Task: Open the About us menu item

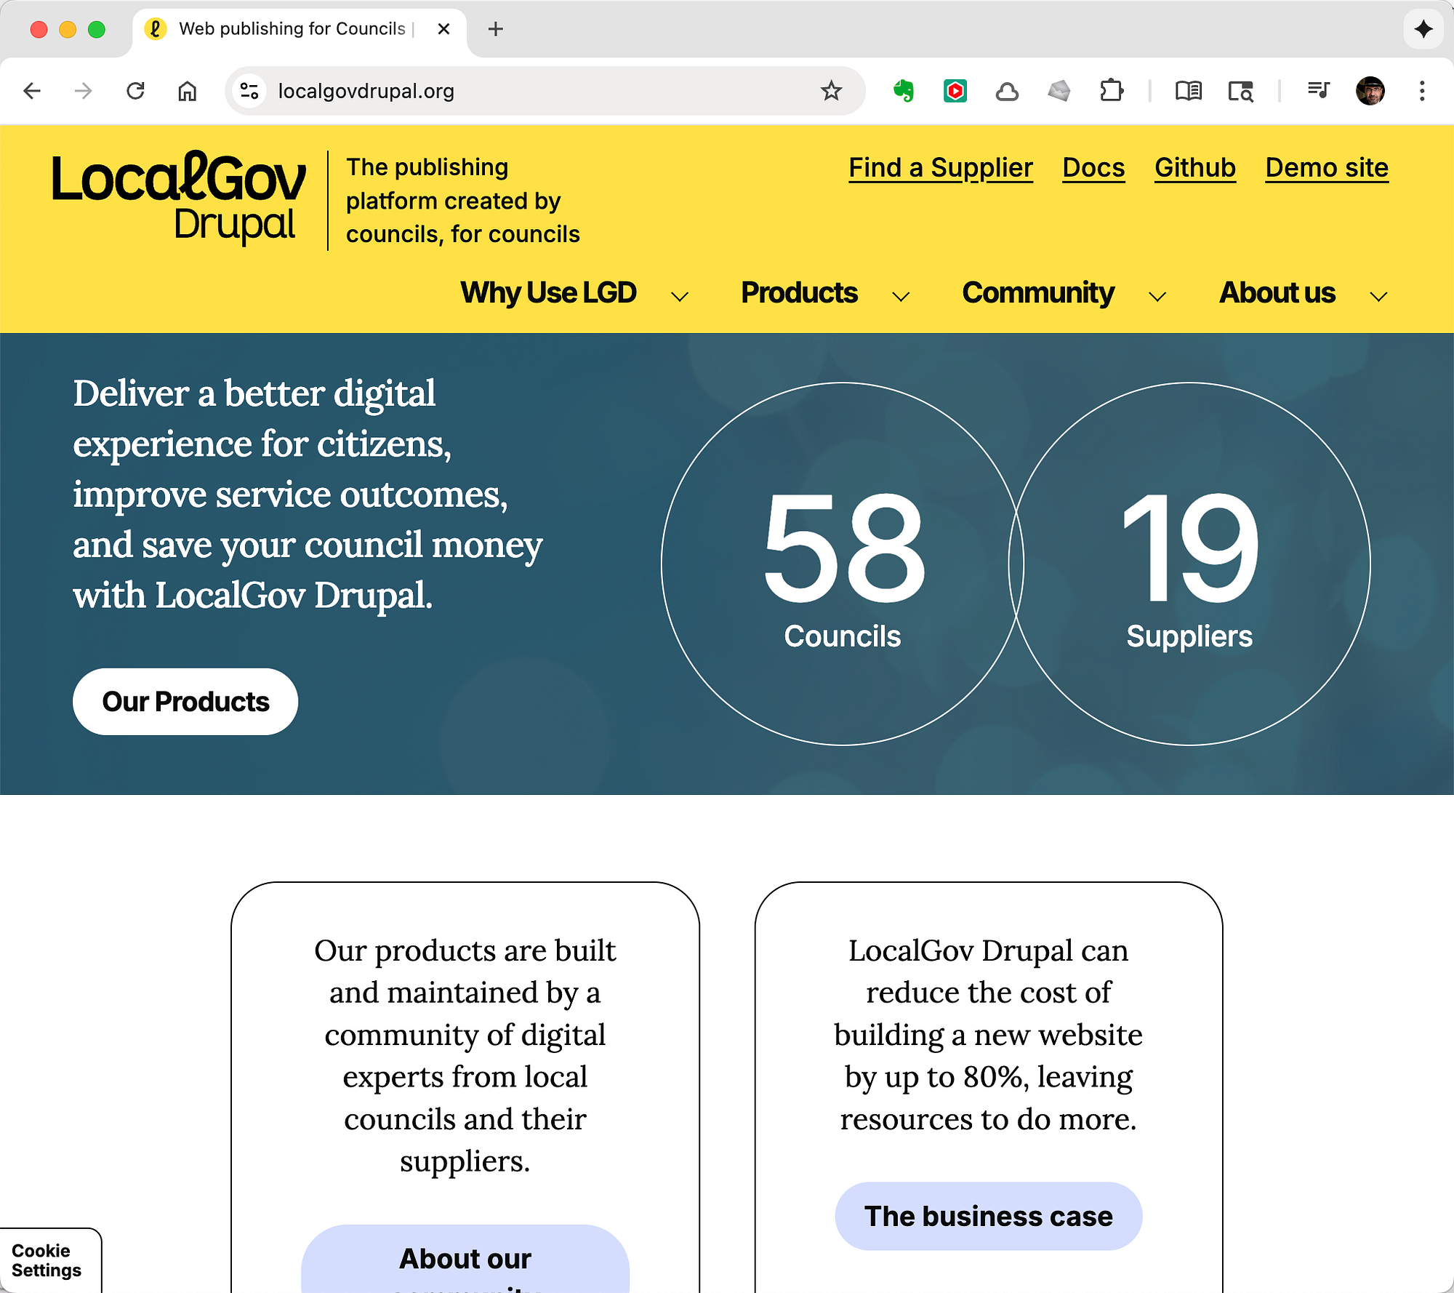Action: click(x=1277, y=292)
